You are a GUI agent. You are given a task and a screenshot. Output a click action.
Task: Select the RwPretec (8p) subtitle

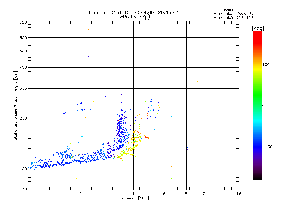coord(133,17)
